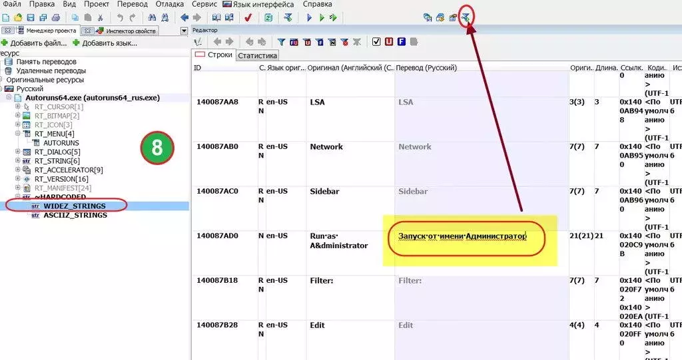Screen dimensions: 682x360
Task: Open the Язык интерфейса menu
Action: click(x=258, y=5)
